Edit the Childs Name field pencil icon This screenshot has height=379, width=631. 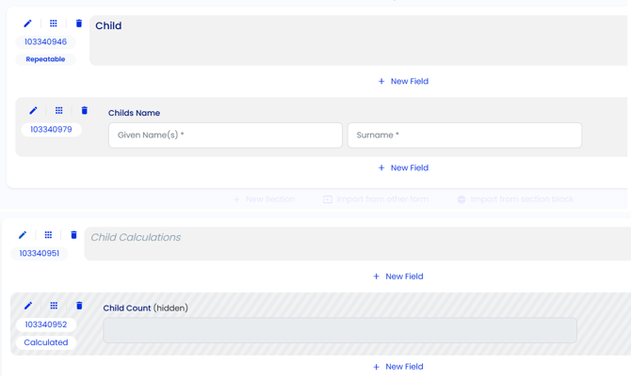coord(33,111)
